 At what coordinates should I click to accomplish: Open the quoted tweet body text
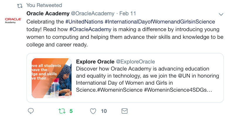pos(147,79)
